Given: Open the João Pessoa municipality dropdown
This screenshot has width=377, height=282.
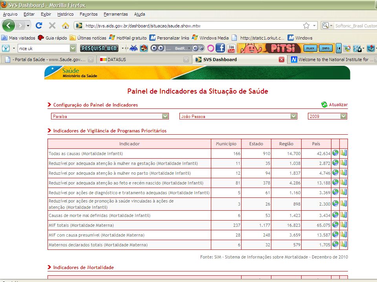Looking at the screenshot, I should click(x=238, y=116).
